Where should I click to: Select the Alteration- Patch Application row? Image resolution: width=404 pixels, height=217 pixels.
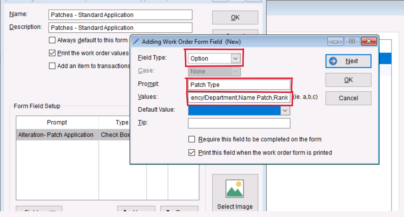pos(56,135)
